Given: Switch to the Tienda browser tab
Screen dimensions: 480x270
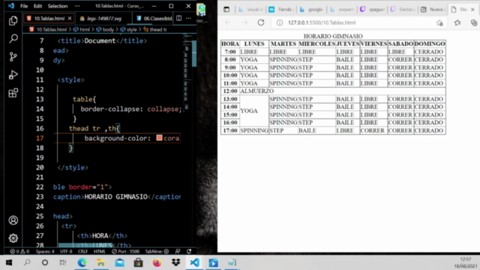Looking at the screenshot, I should (x=281, y=10).
